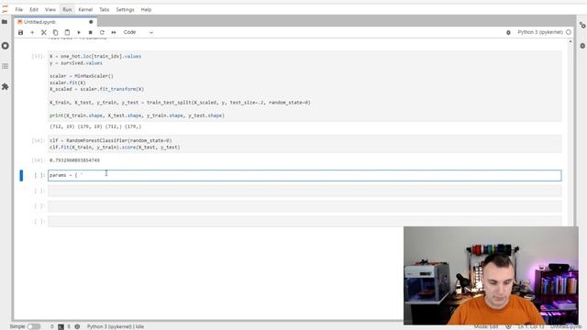Click the kernels gear icon in status bar
This screenshot has width=587, height=330.
[x=77, y=326]
